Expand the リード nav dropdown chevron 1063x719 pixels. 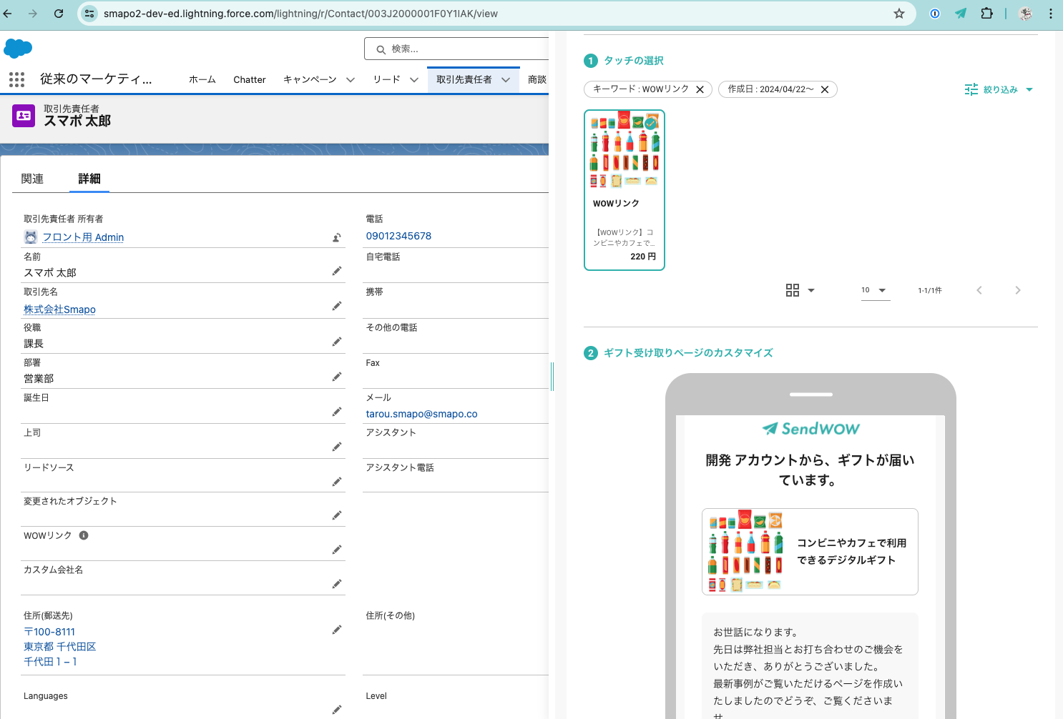click(413, 79)
